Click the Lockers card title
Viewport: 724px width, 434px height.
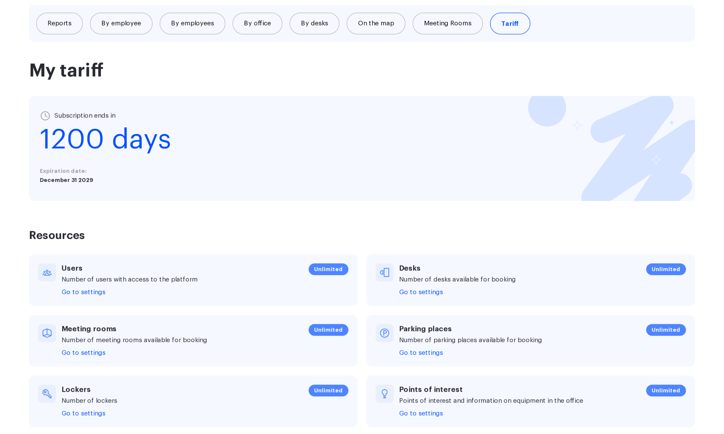tap(76, 389)
